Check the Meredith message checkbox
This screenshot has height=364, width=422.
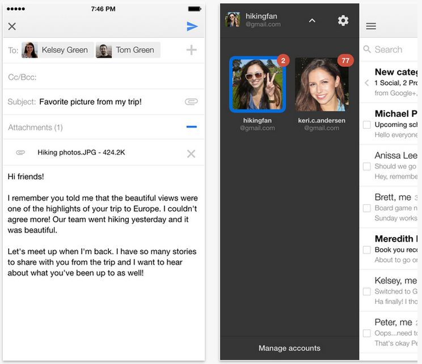[367, 249]
